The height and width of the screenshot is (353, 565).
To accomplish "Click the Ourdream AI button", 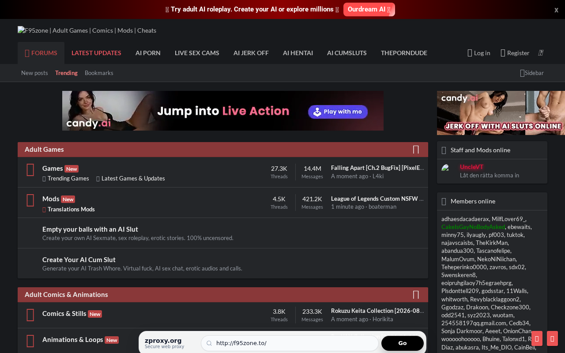I will [x=369, y=9].
